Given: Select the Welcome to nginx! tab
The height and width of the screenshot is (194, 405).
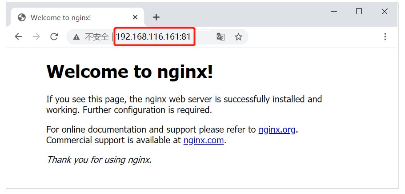Looking at the screenshot, I should point(77,17).
